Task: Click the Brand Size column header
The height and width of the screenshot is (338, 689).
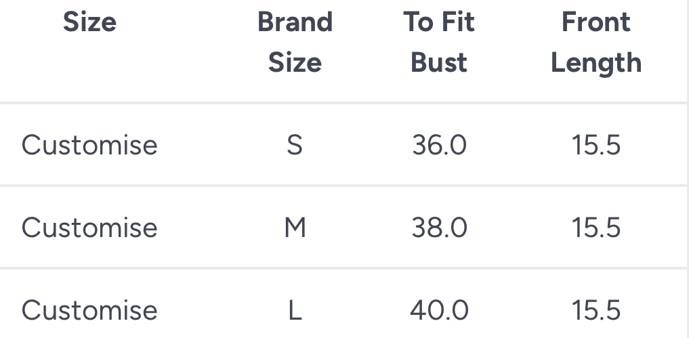Action: [x=295, y=43]
